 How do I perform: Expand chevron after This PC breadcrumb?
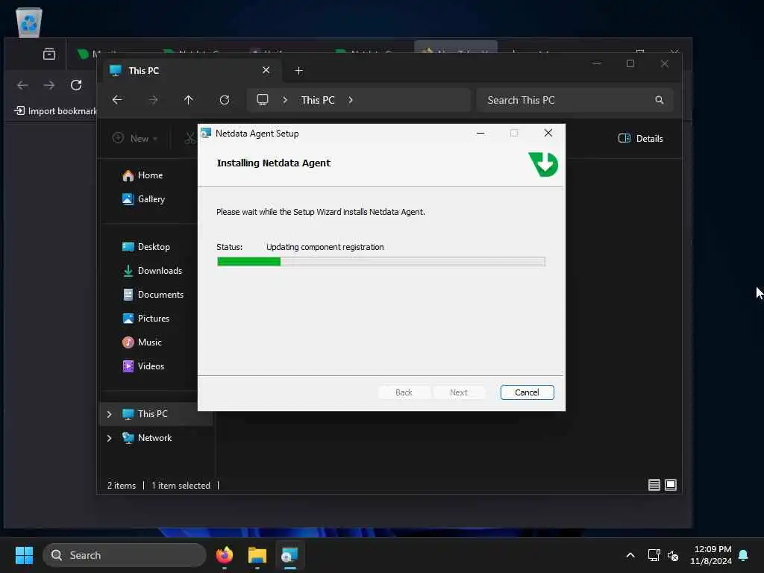(351, 100)
